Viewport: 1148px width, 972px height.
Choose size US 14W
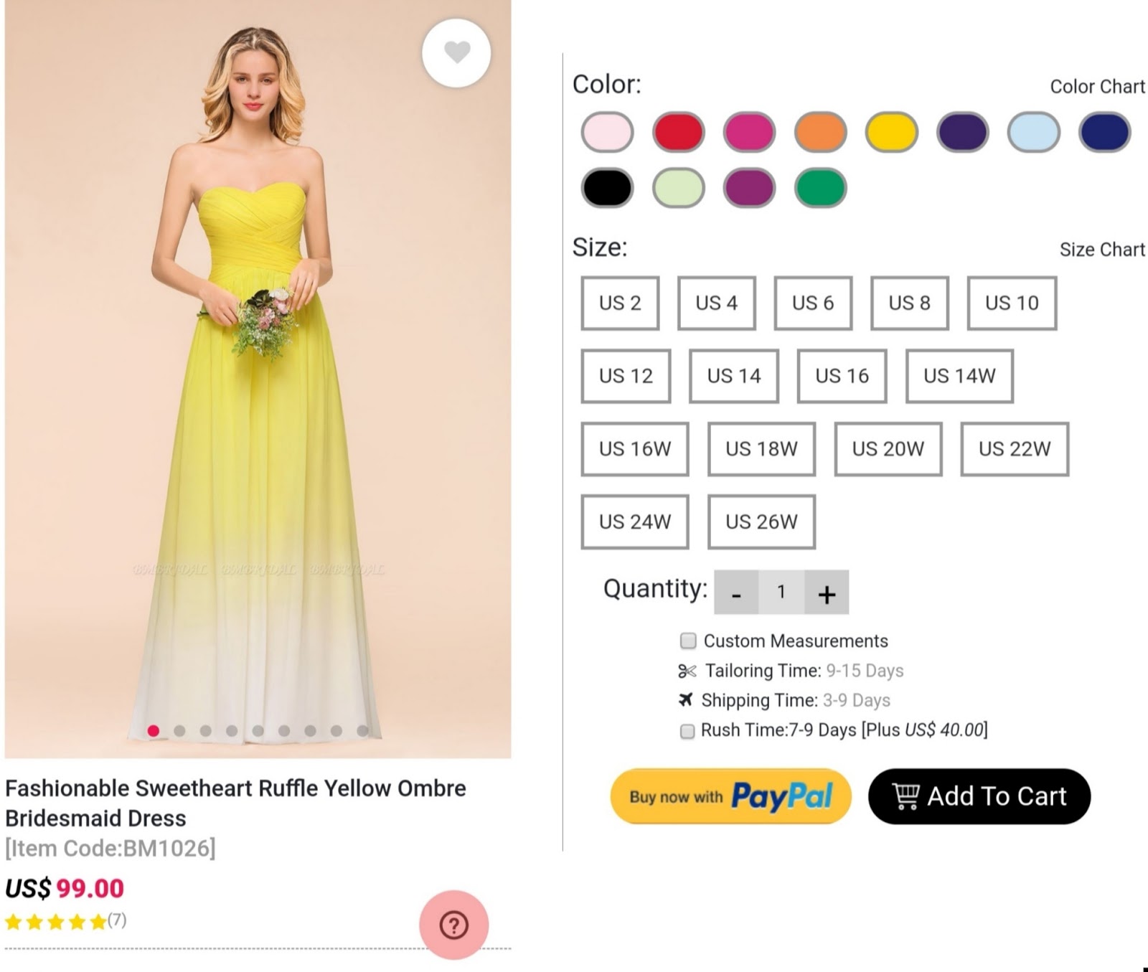point(959,376)
